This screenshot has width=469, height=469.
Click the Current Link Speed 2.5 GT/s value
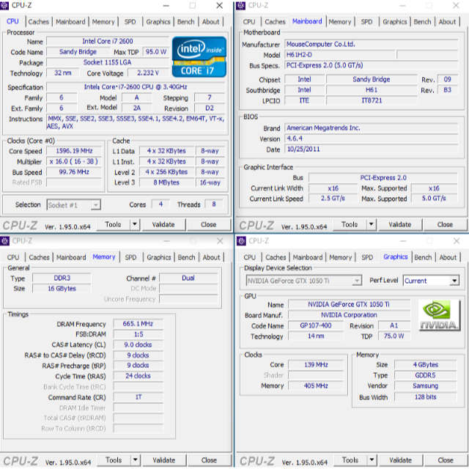[333, 199]
